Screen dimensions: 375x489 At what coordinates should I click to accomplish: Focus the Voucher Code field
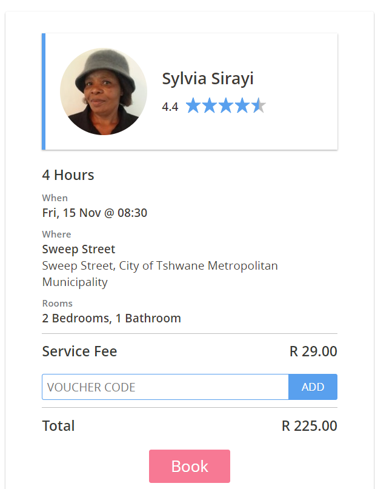click(x=165, y=387)
